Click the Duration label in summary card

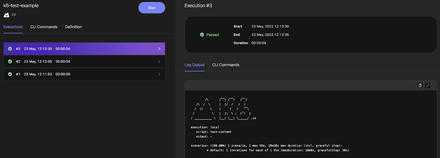(x=241, y=43)
